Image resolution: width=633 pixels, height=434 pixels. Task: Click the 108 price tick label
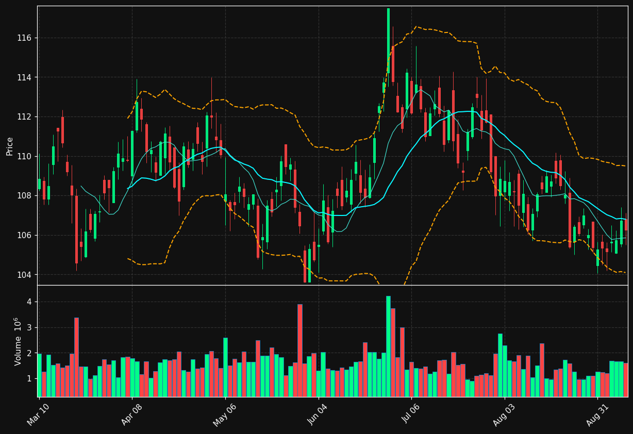(x=24, y=196)
